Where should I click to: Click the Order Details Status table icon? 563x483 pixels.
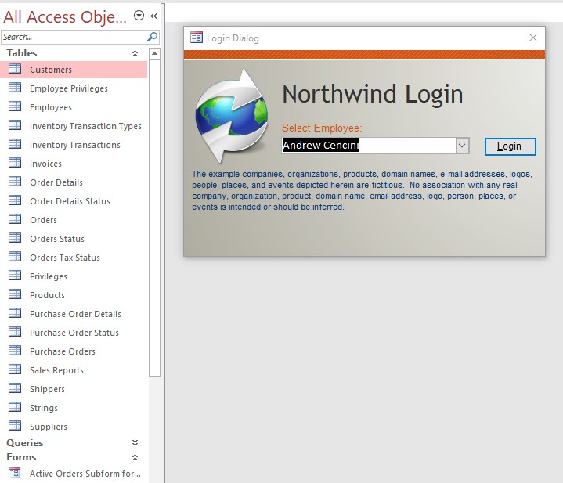point(15,200)
